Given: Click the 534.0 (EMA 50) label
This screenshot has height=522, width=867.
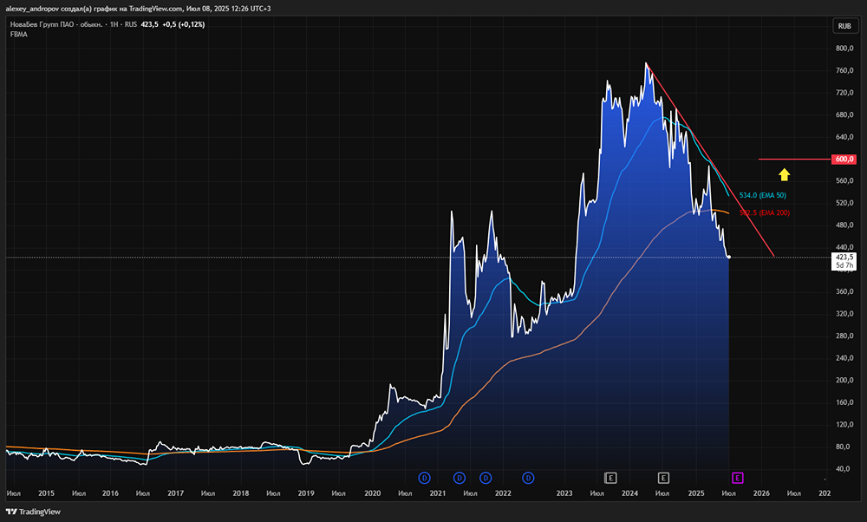Looking at the screenshot, I should (x=762, y=195).
